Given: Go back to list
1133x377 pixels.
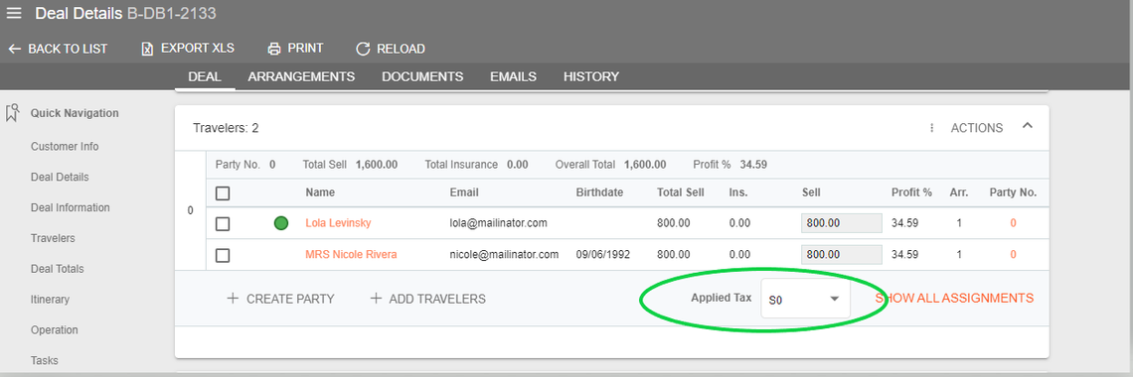Looking at the screenshot, I should [58, 49].
